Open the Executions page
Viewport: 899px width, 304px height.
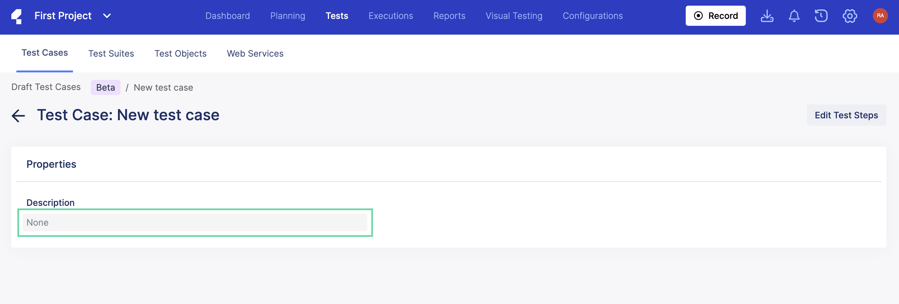pos(390,16)
